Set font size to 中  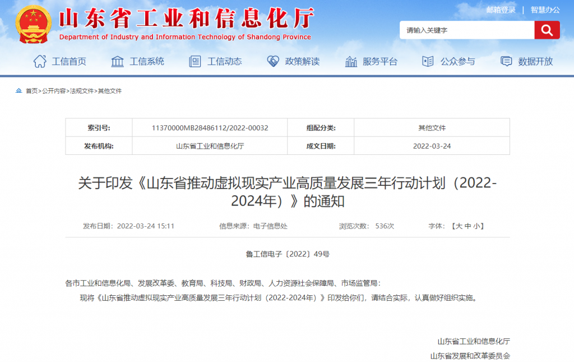pos(467,226)
